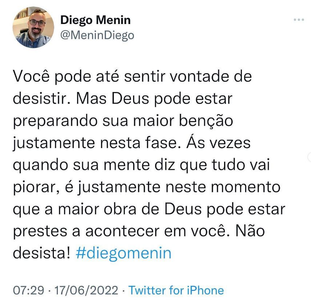Click the display name Diego Menin
This screenshot has width=311, height=304.
coord(95,20)
